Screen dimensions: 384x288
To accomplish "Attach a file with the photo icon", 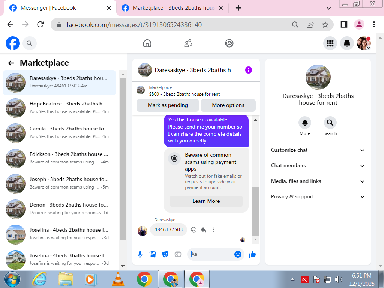I will pyautogui.click(x=153, y=255).
